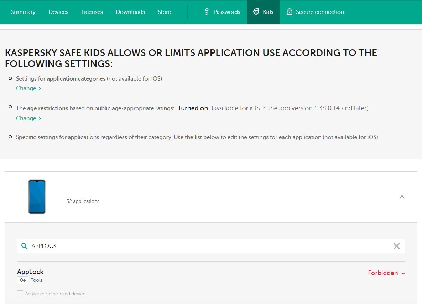Select the blue phone device image
The image size is (422, 305).
pos(37,197)
